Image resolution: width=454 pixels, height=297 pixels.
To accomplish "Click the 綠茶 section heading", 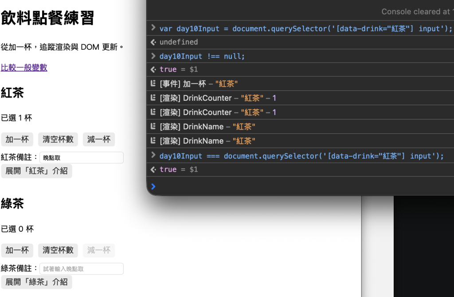I will (12, 204).
